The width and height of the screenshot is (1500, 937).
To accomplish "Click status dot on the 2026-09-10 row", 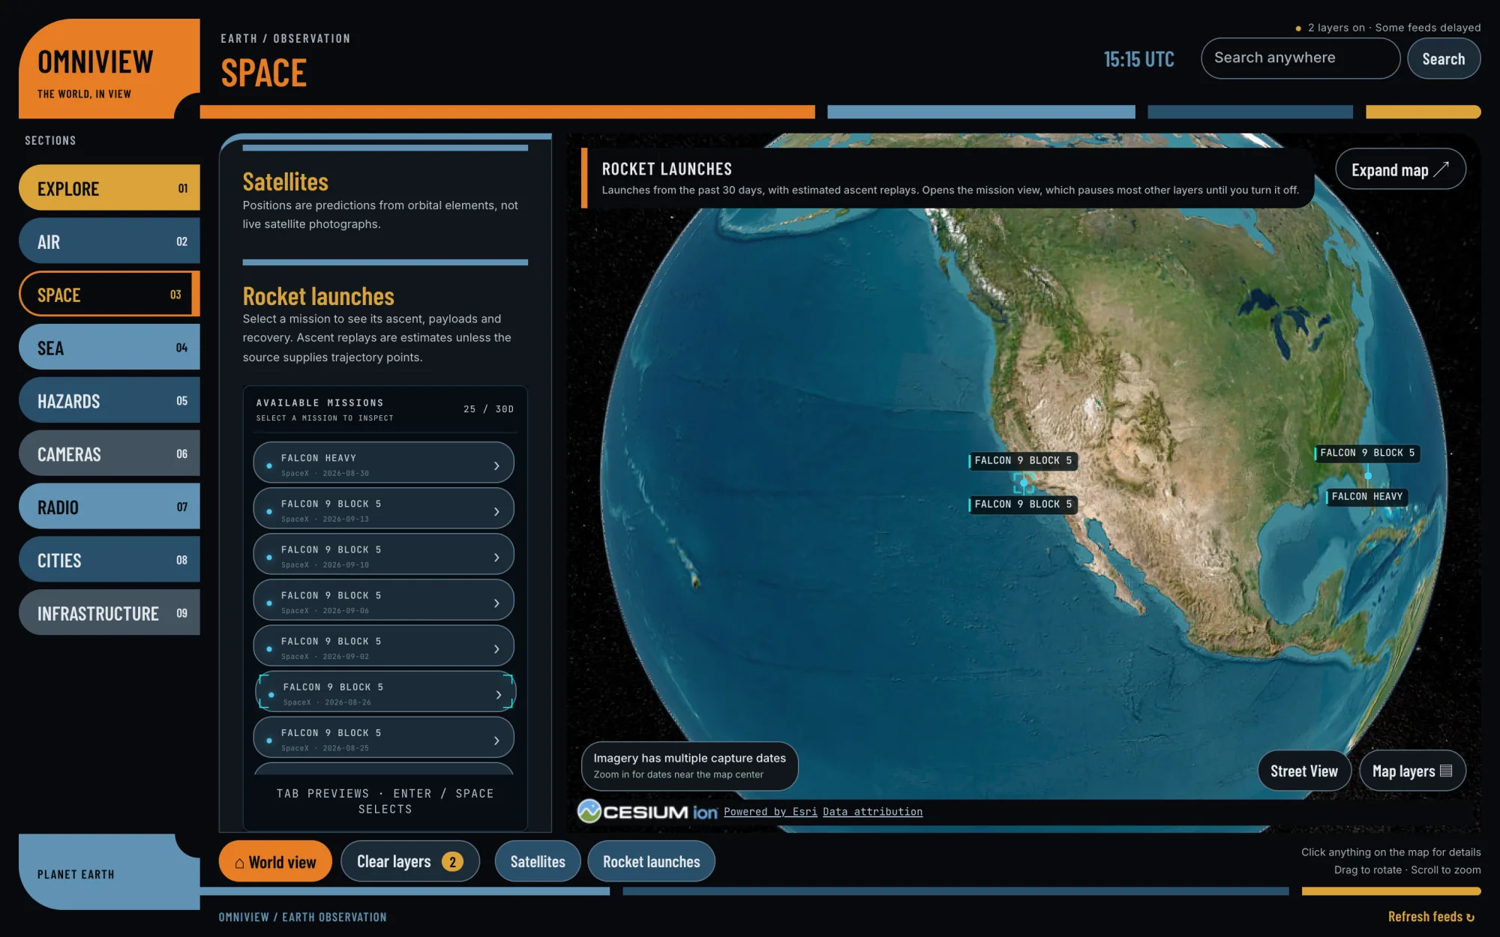I will point(269,558).
